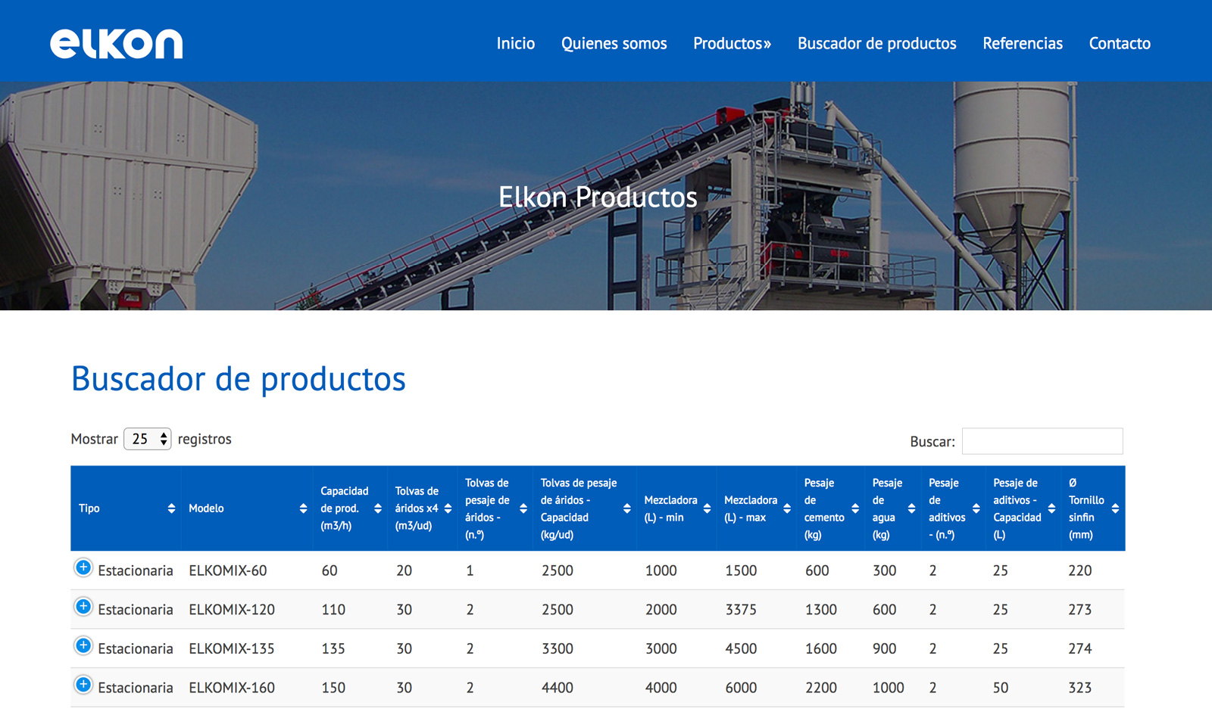Click value 220 in ELKOMIX-60 row
Screen dimensions: 1212x712
1080,571
